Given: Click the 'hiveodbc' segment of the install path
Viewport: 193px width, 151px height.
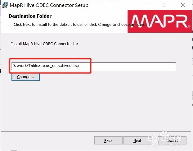Looking at the screenshot, I should click(x=70, y=66).
